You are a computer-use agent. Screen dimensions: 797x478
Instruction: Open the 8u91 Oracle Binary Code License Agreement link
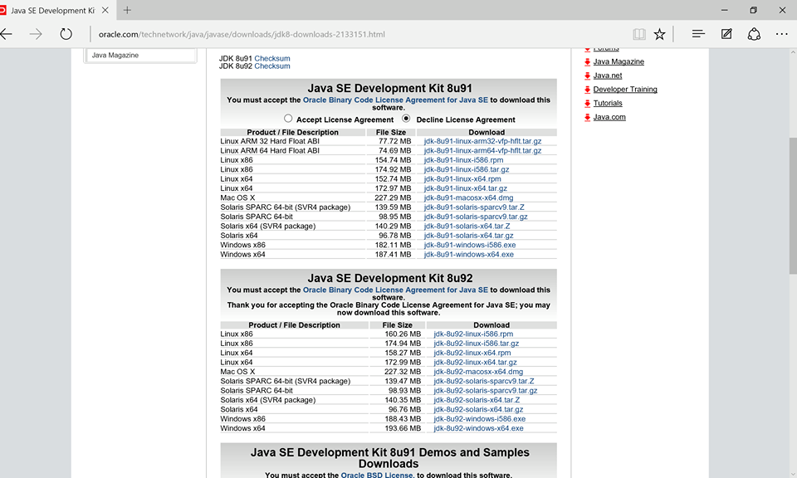[395, 100]
